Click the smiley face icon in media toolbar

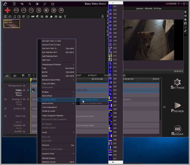28,17
